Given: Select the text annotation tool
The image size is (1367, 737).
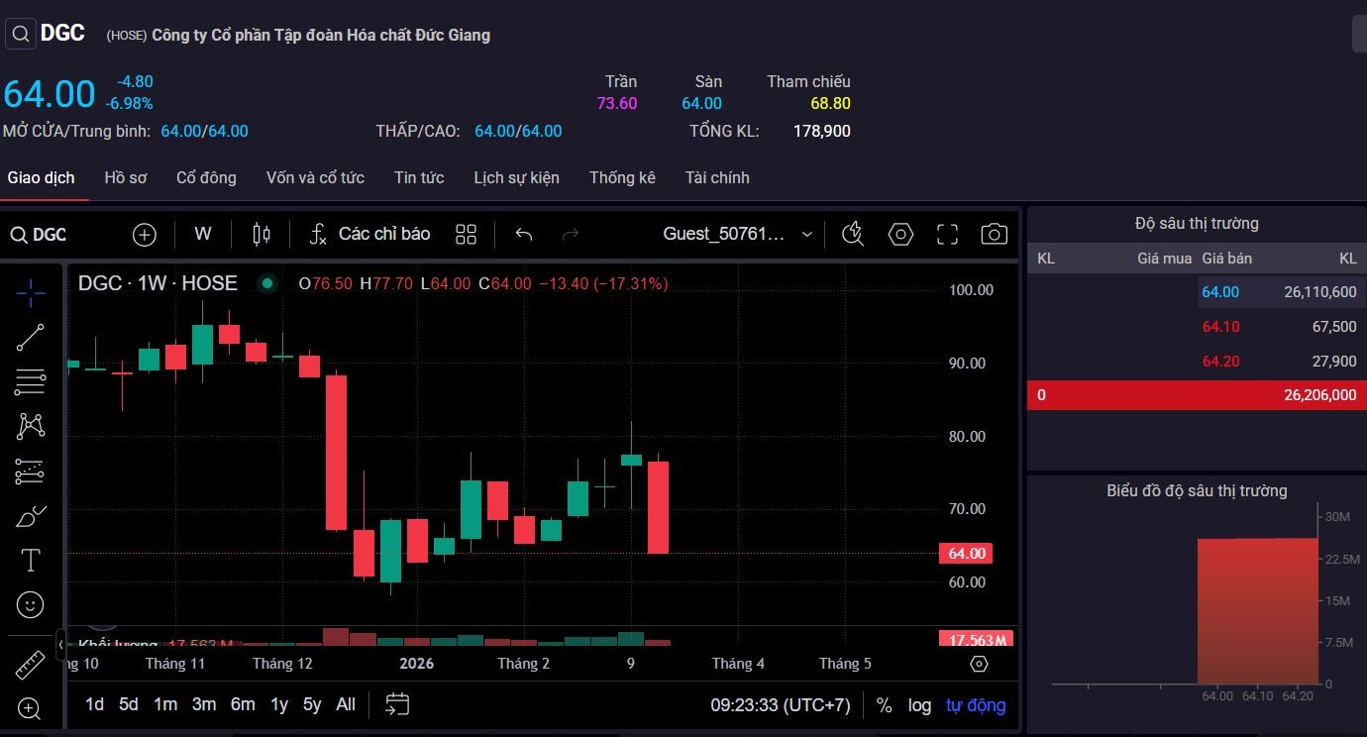Looking at the screenshot, I should point(31,561).
